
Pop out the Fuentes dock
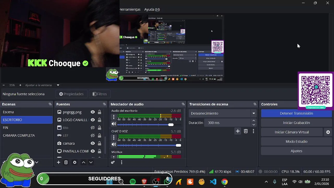click(x=104, y=104)
